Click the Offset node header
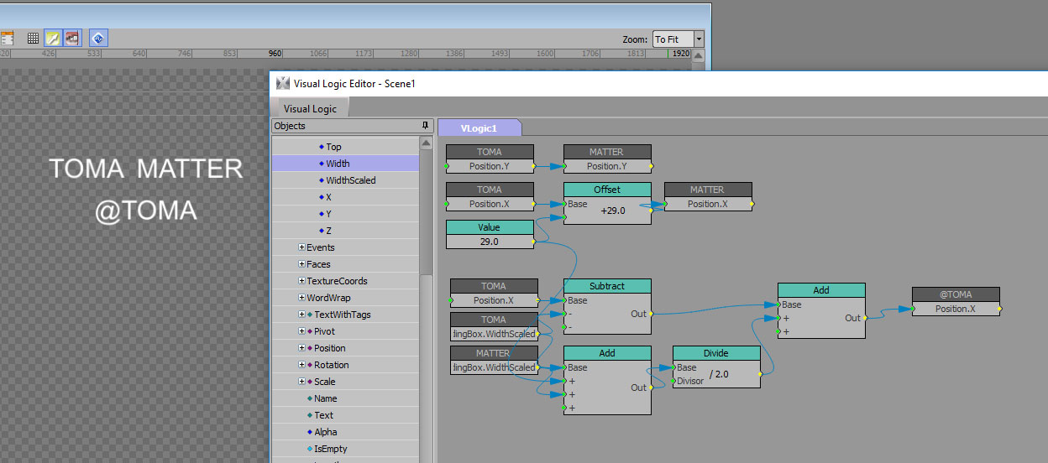The width and height of the screenshot is (1048, 463). 606,190
